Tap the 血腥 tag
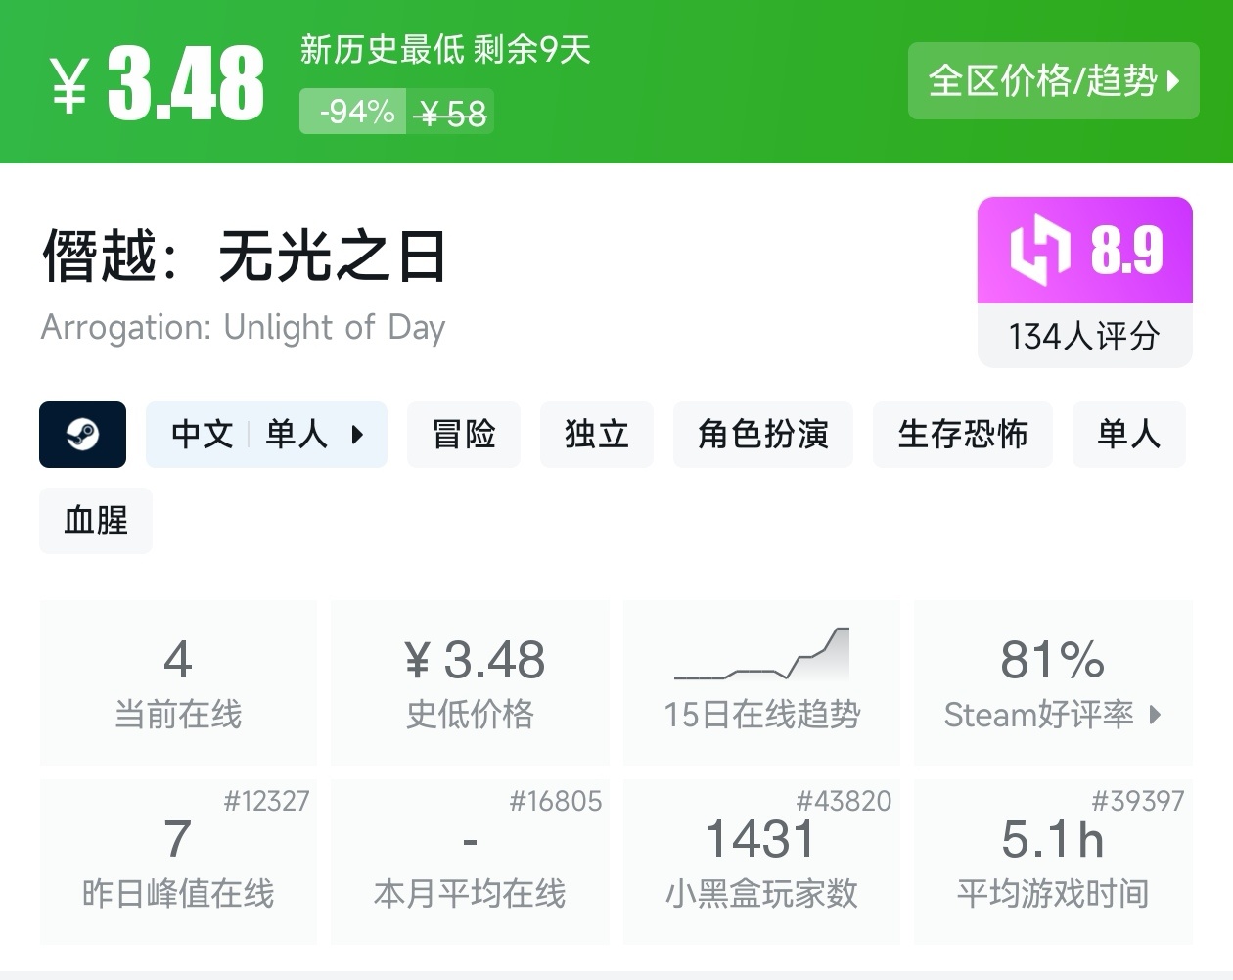Viewport: 1233px width, 980px height. [96, 521]
